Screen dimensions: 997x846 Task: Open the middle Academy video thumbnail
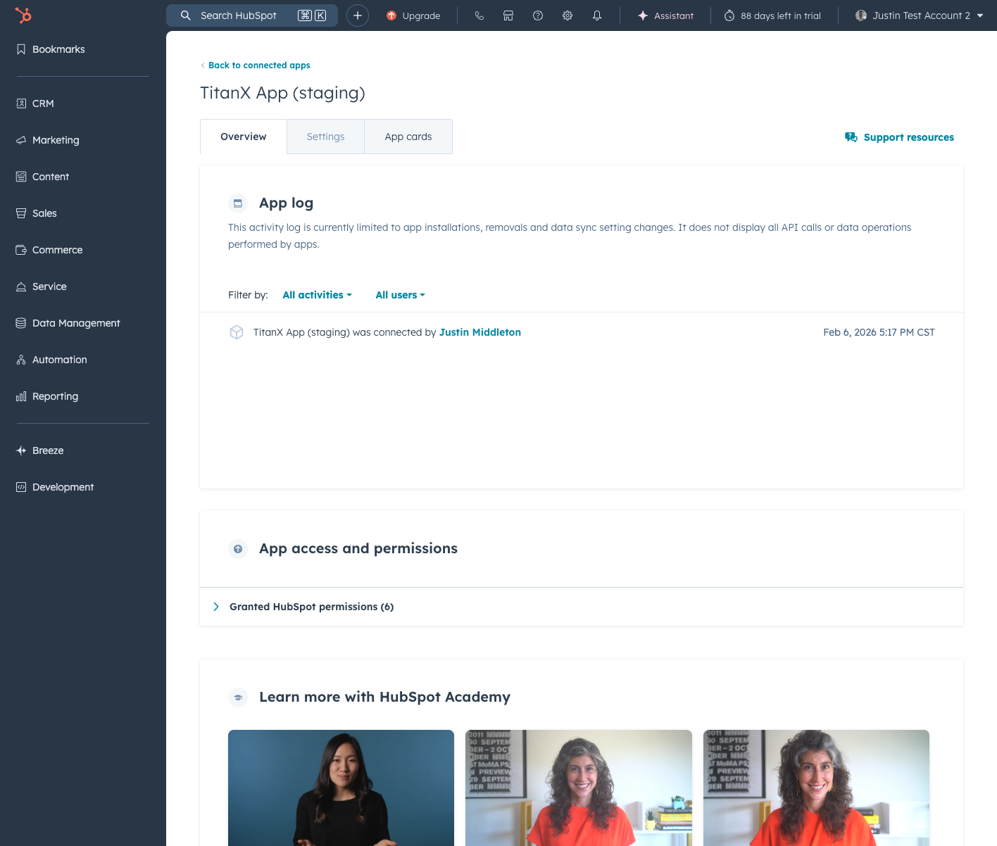coord(579,788)
